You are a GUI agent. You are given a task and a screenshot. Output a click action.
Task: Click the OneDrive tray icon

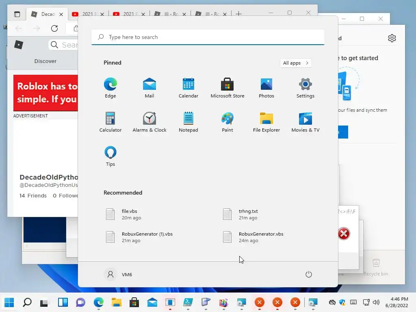click(x=332, y=302)
